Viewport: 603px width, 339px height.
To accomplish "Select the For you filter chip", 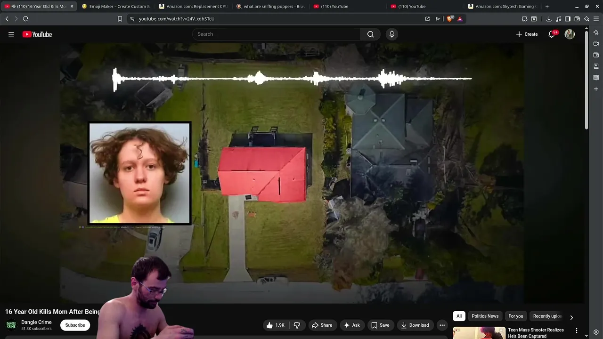I will (x=515, y=316).
